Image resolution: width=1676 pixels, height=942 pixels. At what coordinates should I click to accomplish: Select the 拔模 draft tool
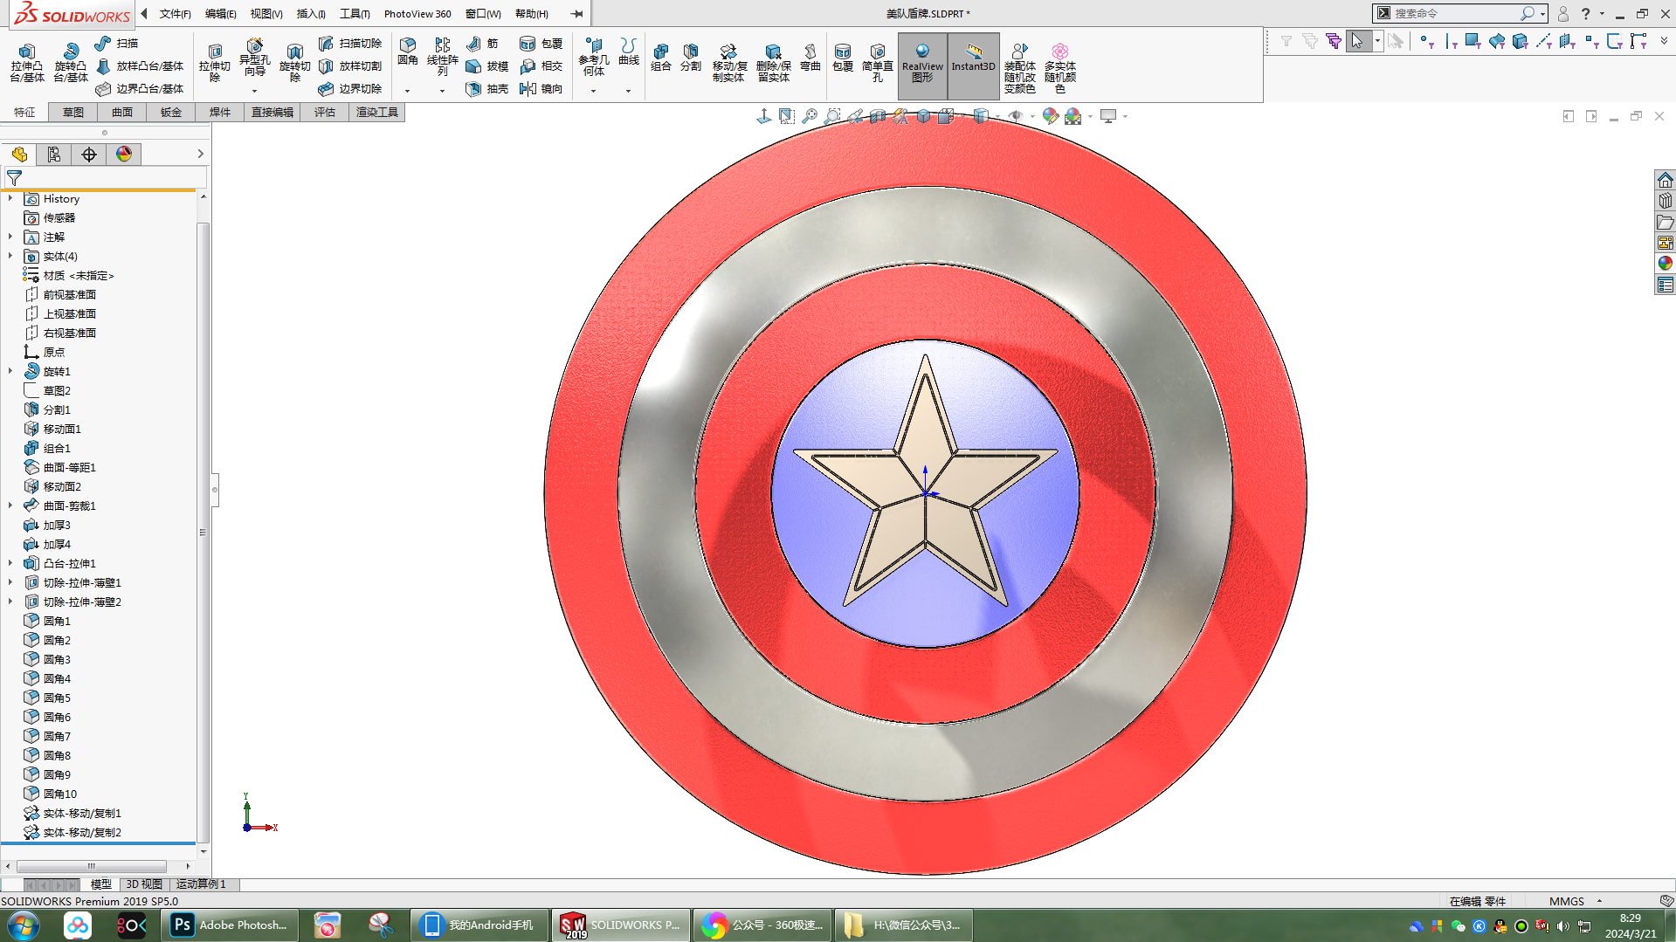click(x=487, y=65)
